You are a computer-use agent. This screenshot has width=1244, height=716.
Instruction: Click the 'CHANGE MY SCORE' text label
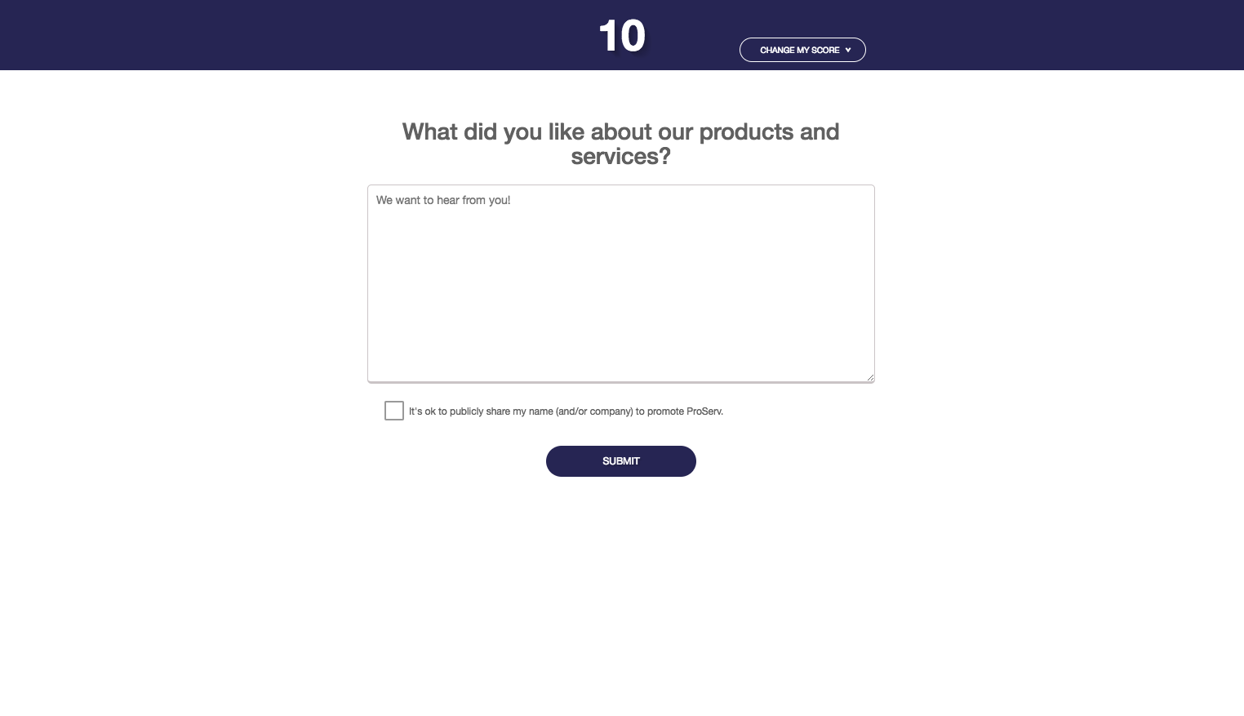click(x=799, y=51)
